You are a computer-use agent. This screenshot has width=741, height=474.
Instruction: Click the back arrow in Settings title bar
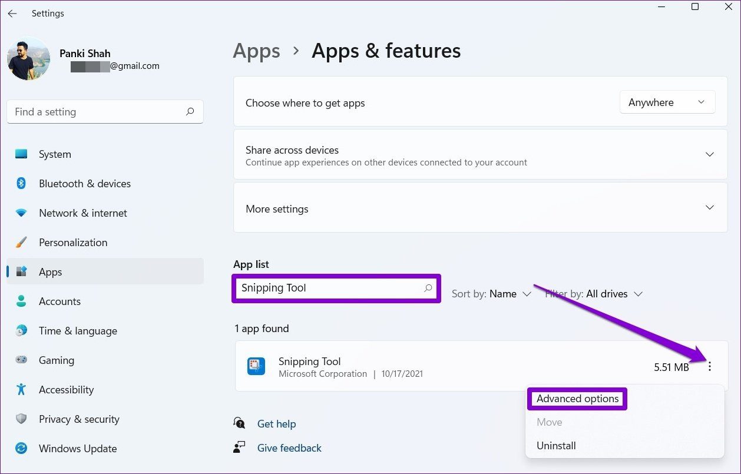12,13
